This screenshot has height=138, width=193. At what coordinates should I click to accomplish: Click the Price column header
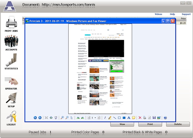tap(181, 18)
